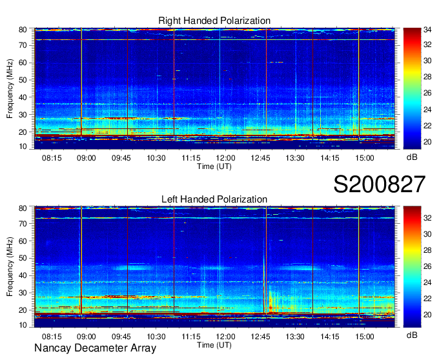Click "Frequency (MHz)" on Right Handed plot
Image resolution: width=439 pixels, height=356 pixels.
pyautogui.click(x=10, y=88)
